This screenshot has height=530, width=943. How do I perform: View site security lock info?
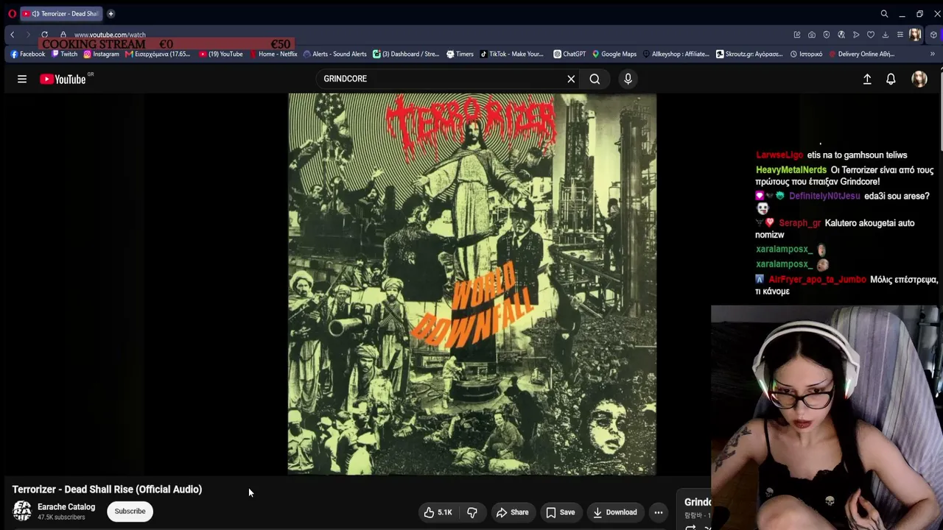coord(63,35)
